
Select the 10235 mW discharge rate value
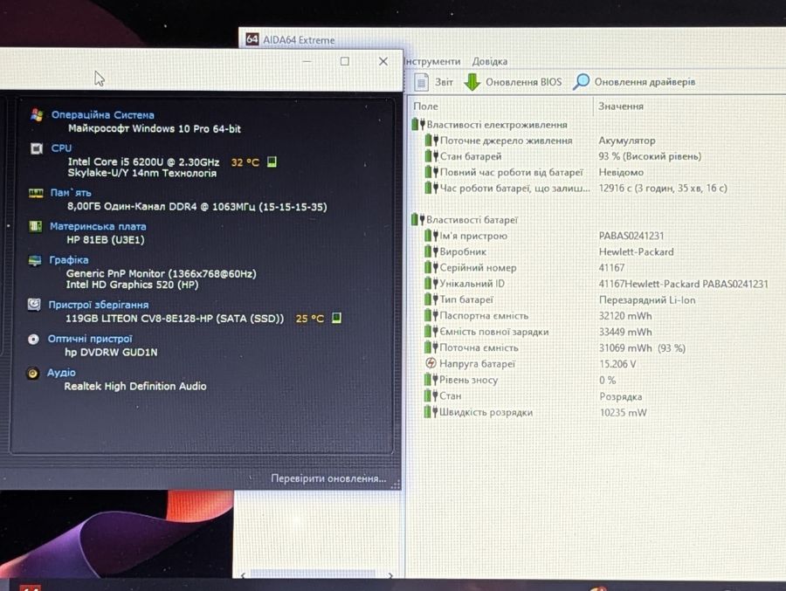[623, 413]
